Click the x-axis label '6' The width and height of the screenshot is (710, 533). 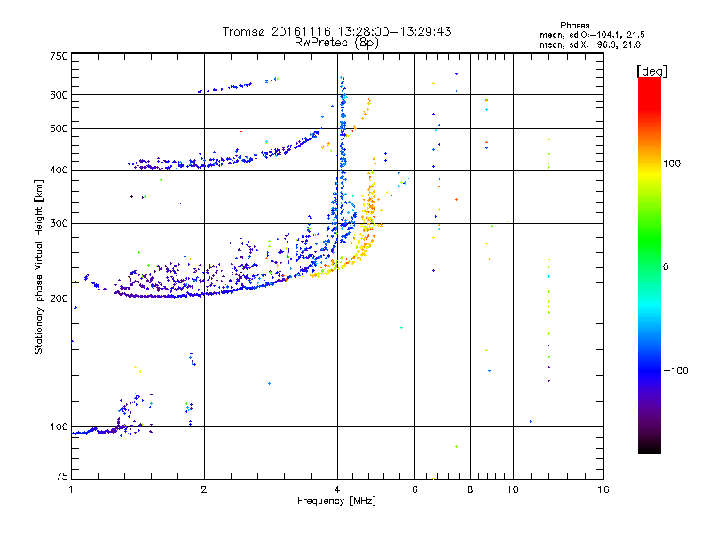click(x=414, y=489)
